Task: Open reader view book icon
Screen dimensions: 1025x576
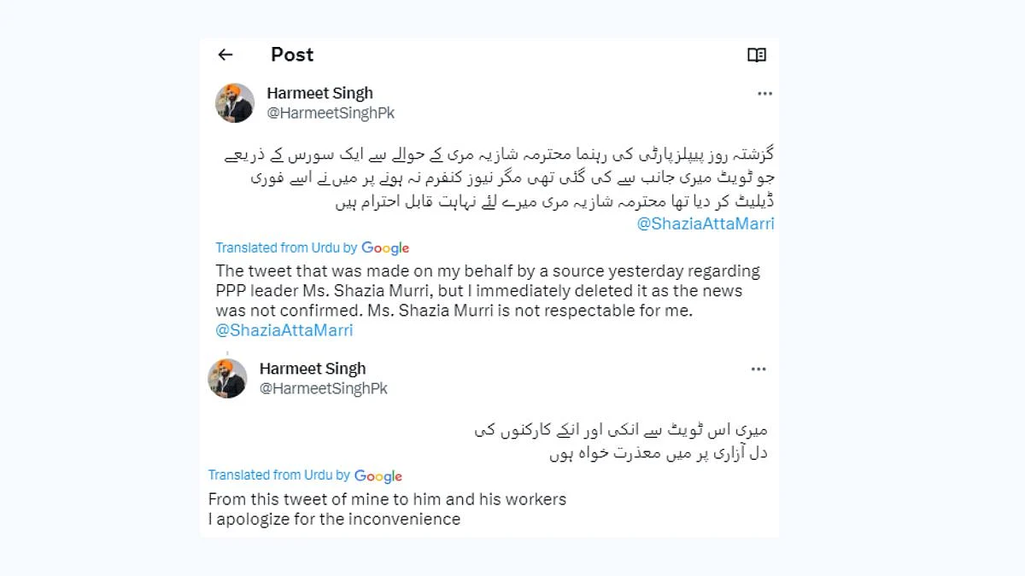Action: point(757,55)
